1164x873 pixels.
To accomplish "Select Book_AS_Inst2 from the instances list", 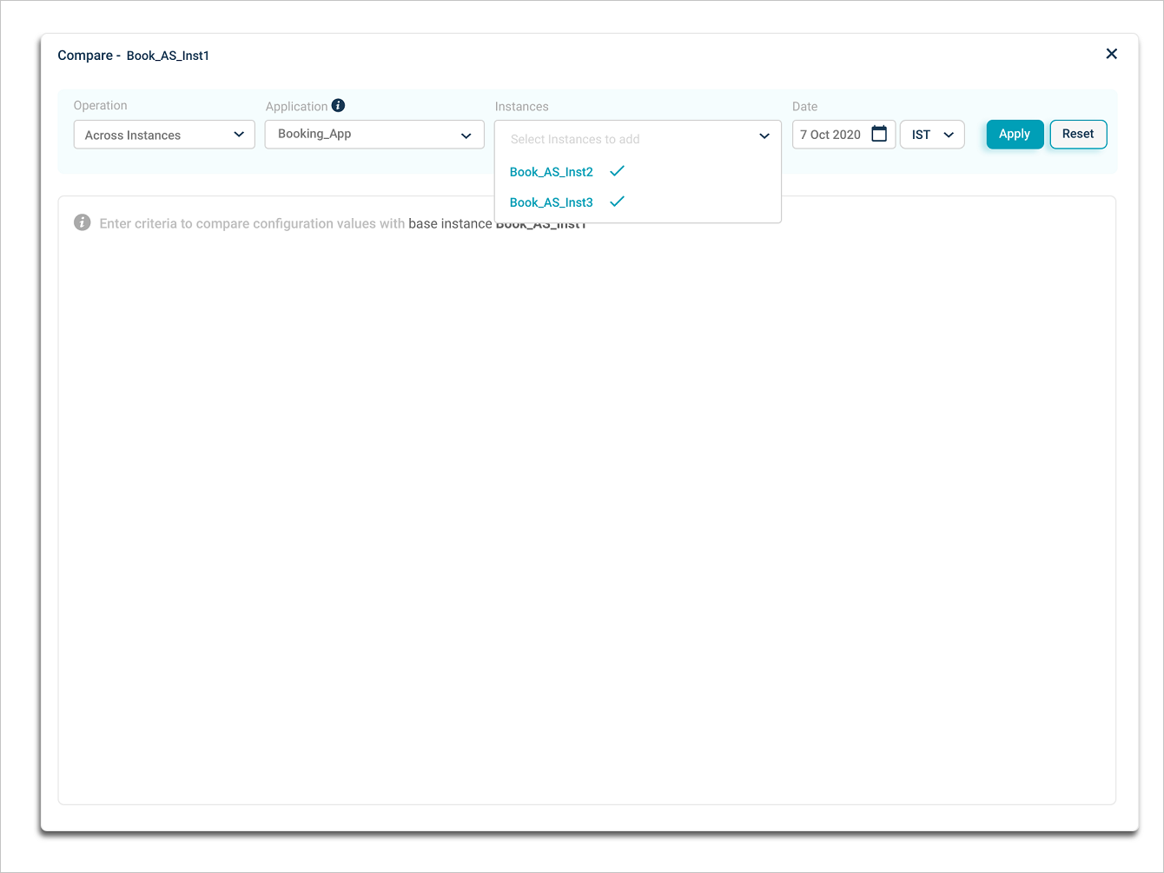I will click(551, 172).
